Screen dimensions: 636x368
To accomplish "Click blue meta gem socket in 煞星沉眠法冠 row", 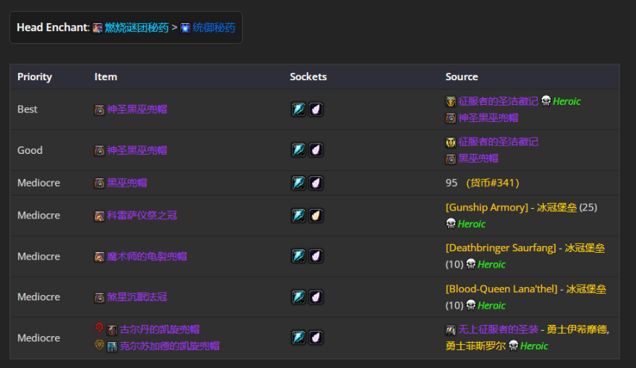I will click(x=299, y=297).
